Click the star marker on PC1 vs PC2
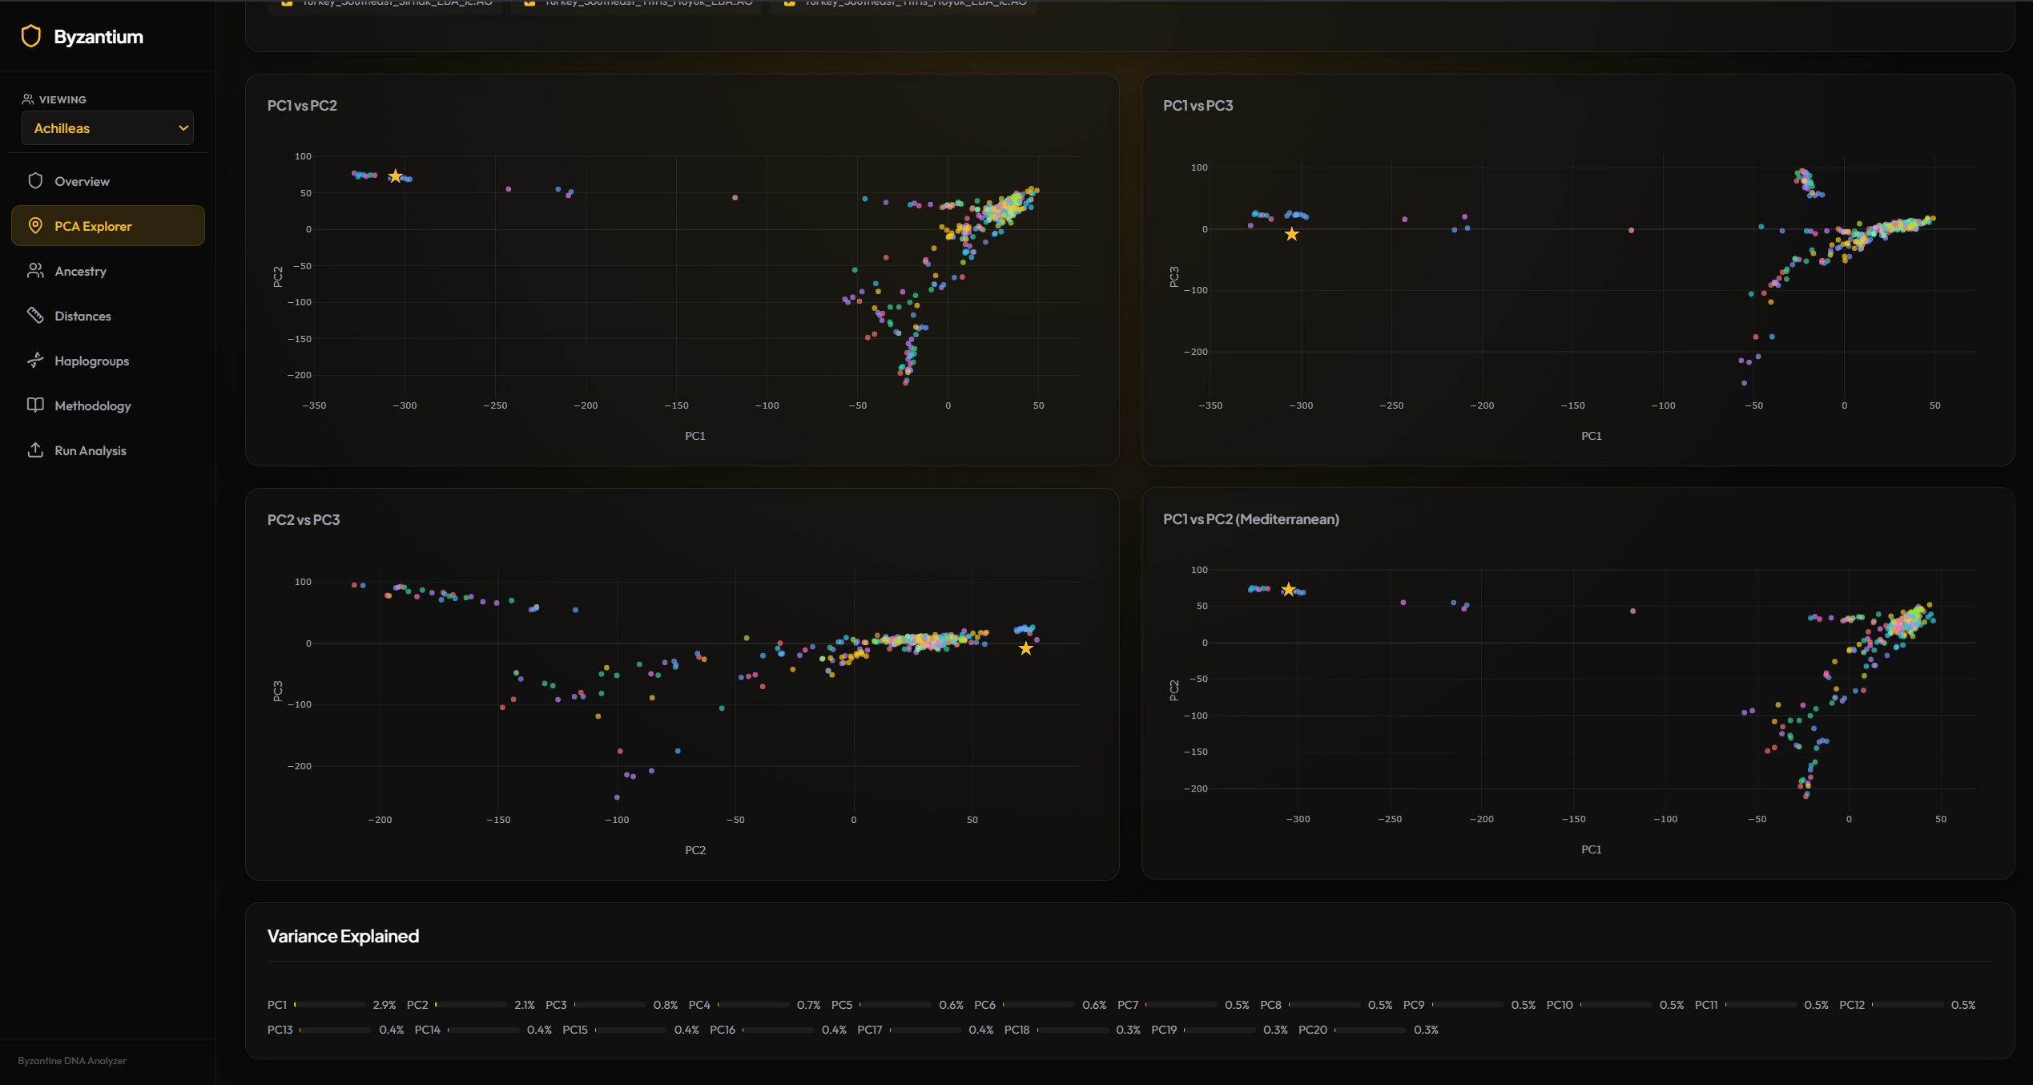2033x1085 pixels. (x=396, y=175)
